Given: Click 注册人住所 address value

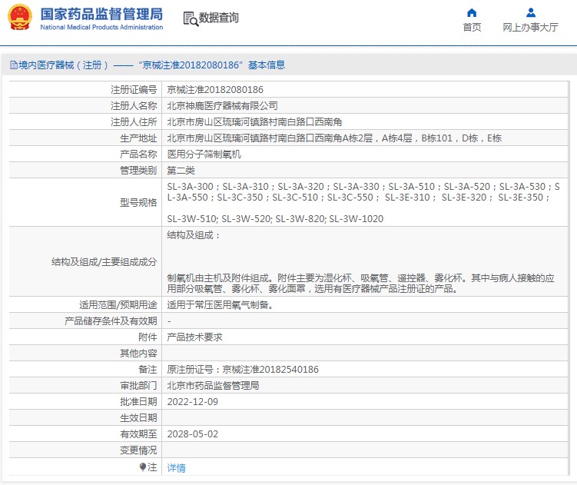Looking at the screenshot, I should click(x=254, y=122).
